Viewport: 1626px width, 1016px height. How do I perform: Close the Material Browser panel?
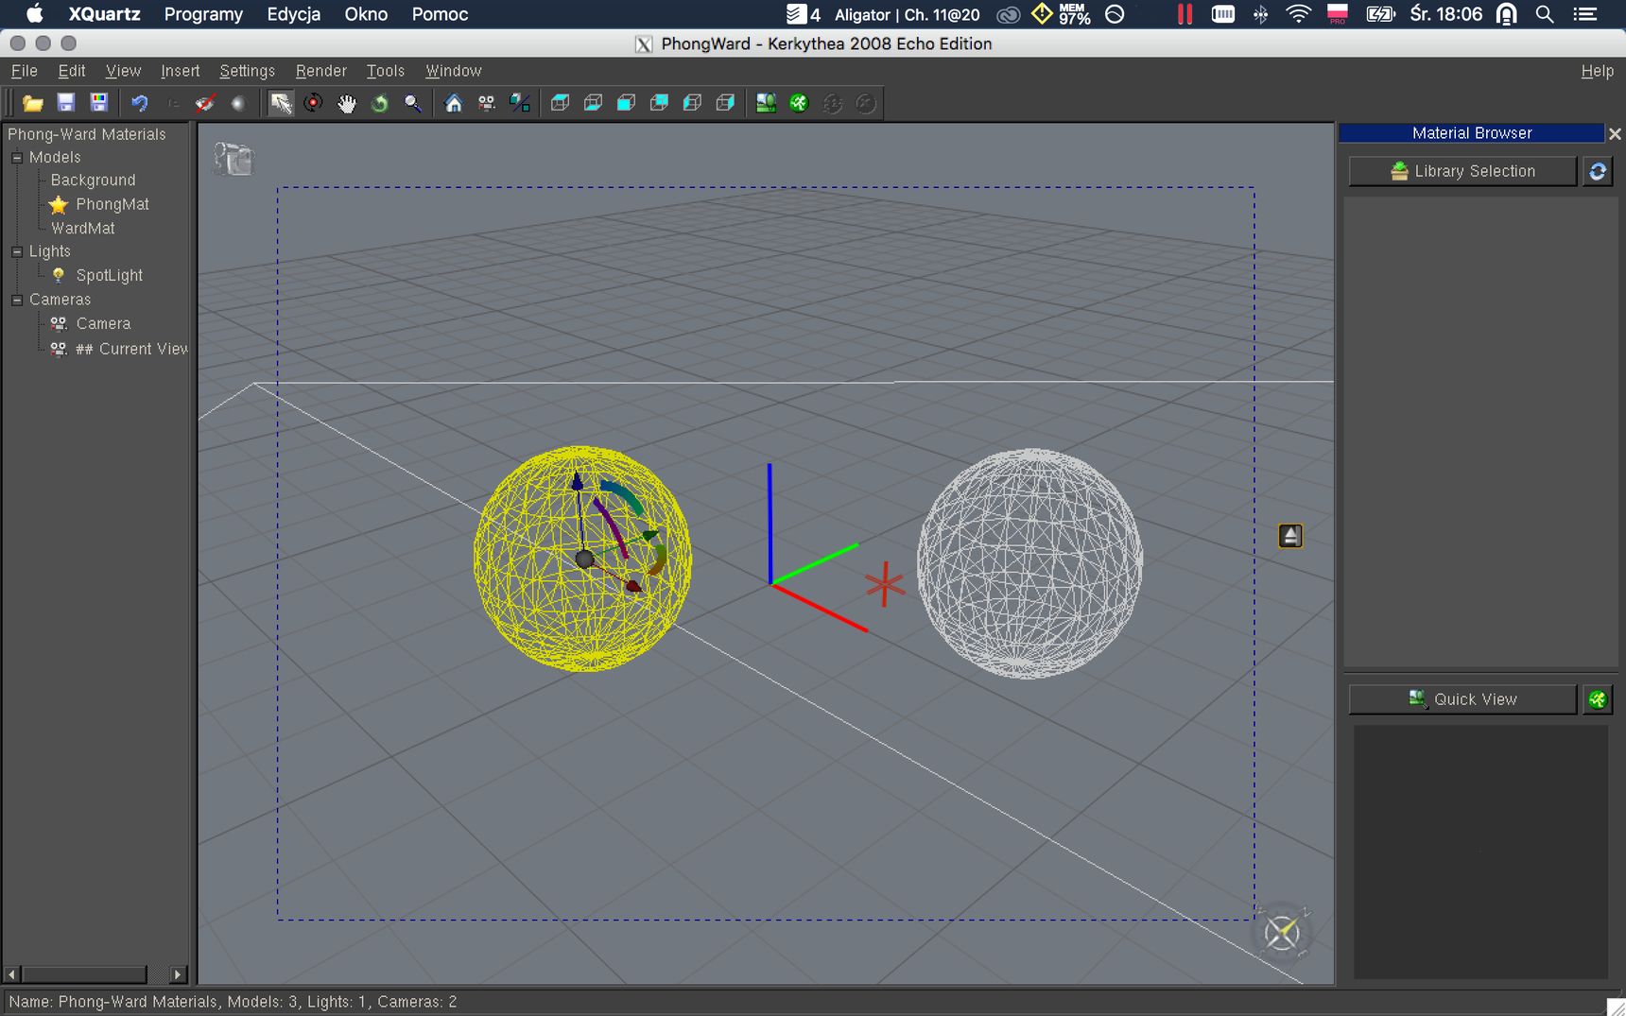pyautogui.click(x=1615, y=134)
